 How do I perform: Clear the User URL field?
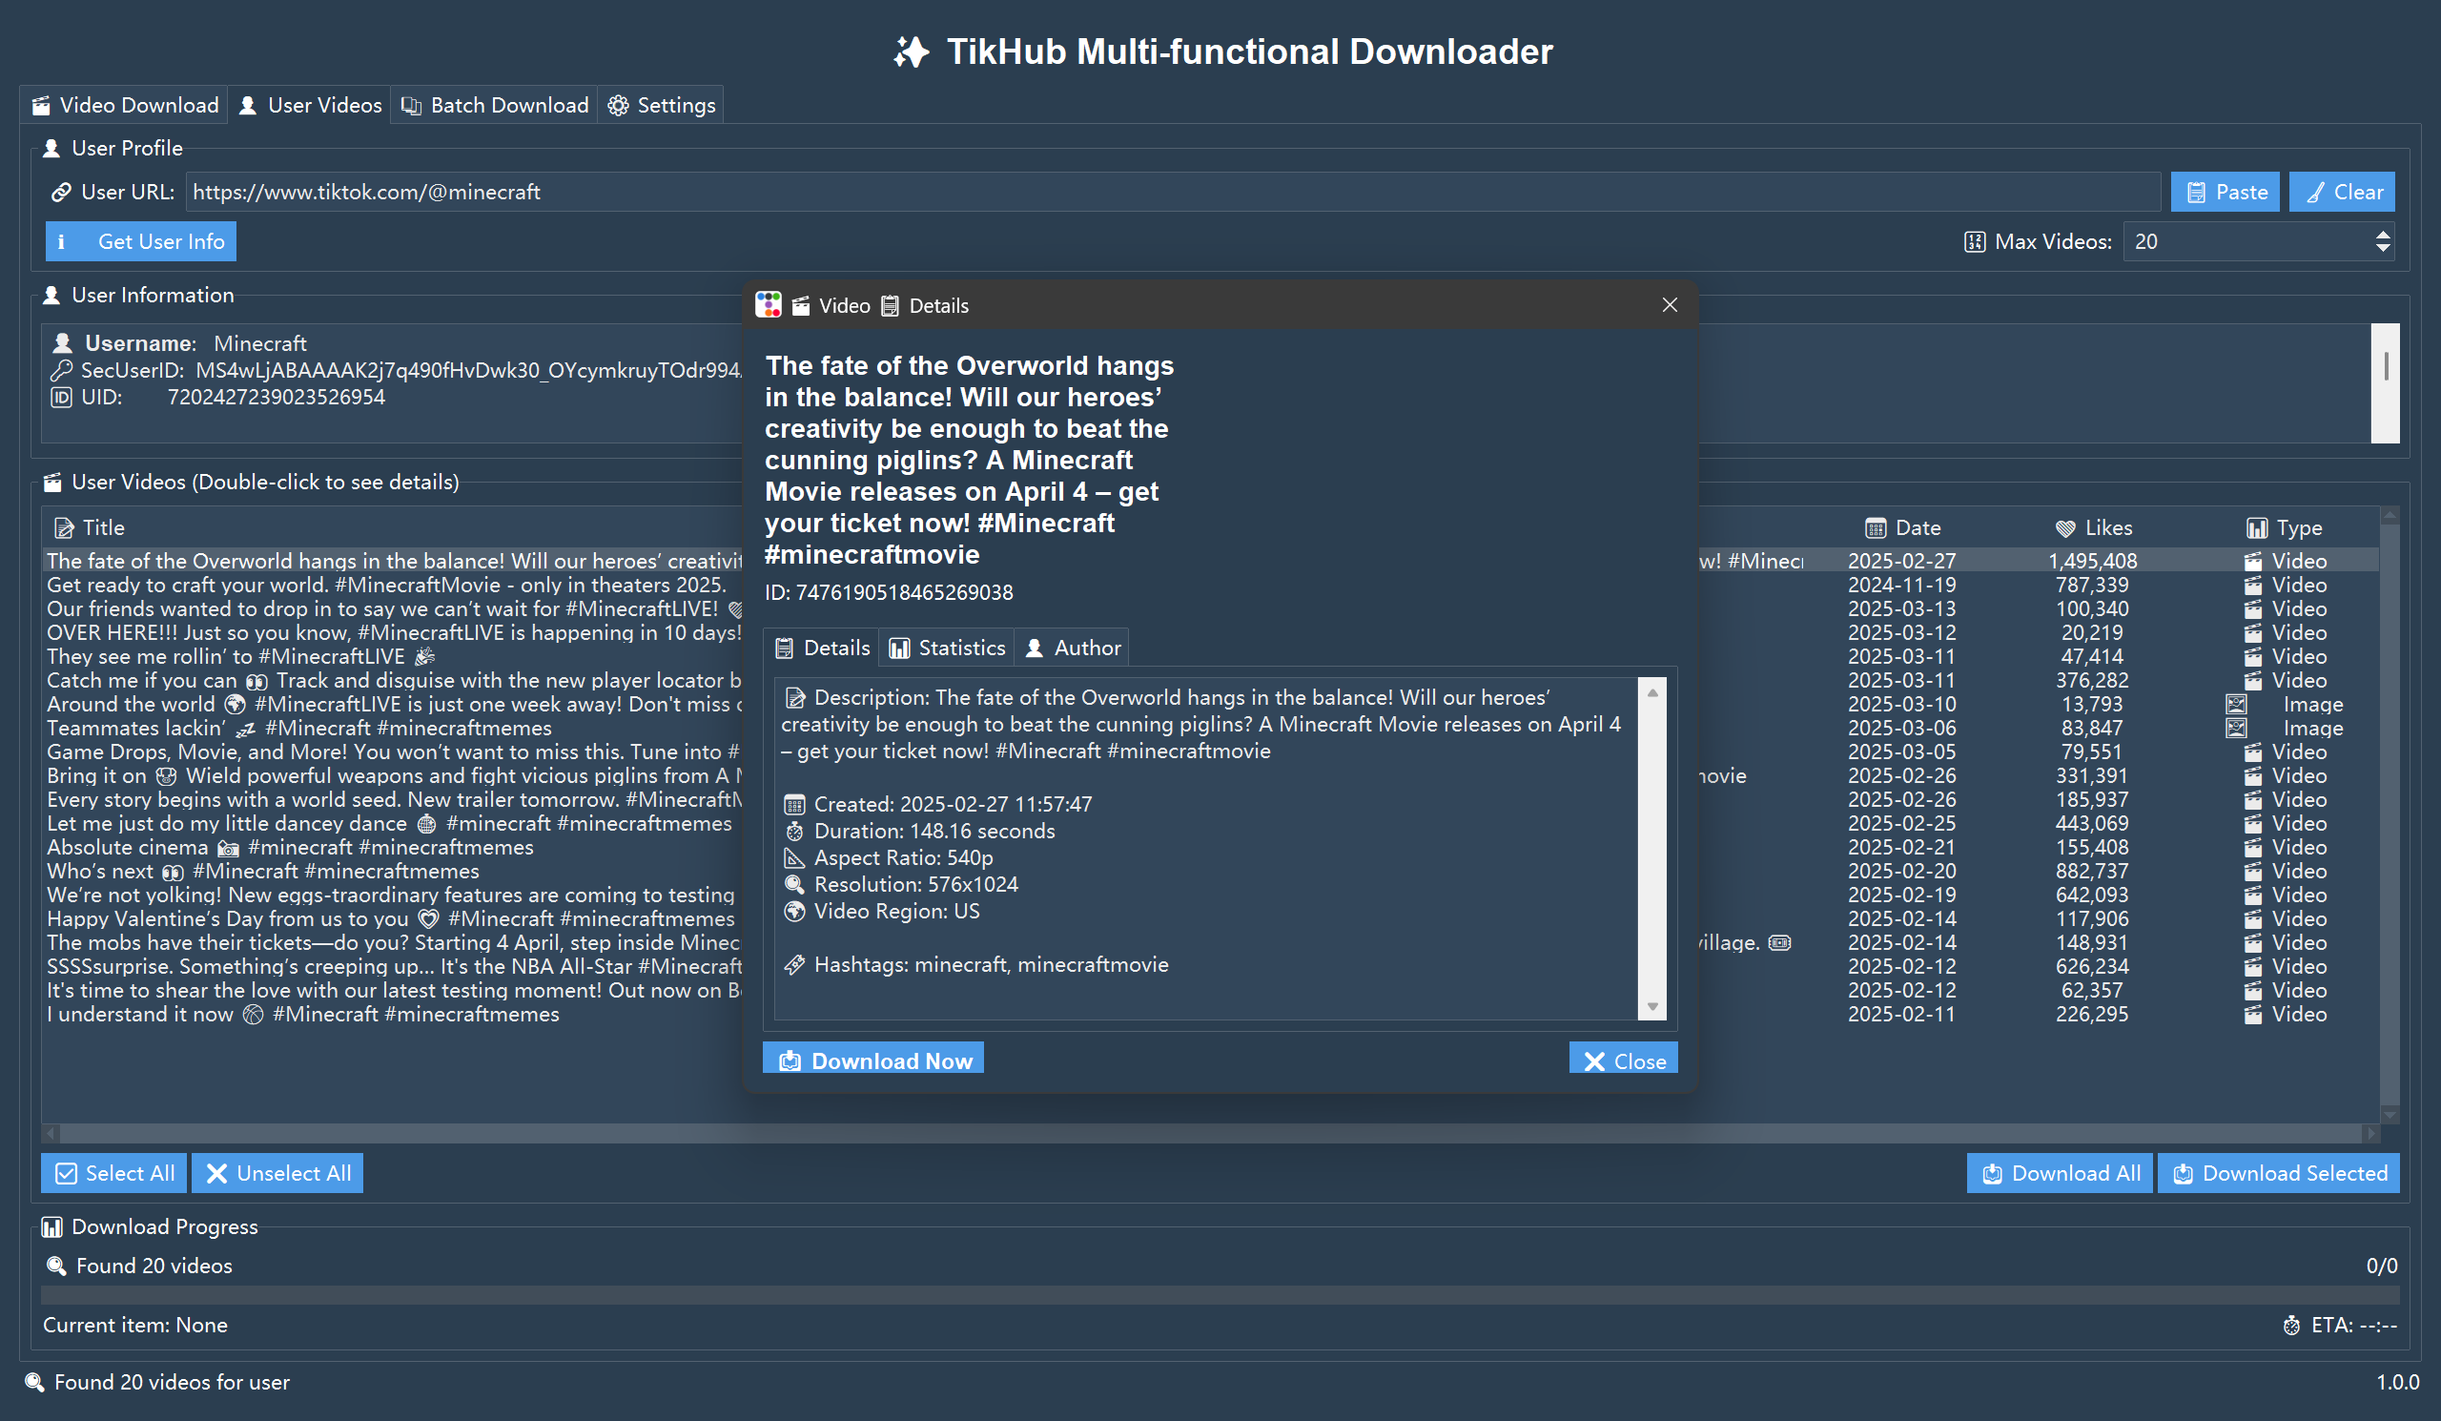point(2341,192)
